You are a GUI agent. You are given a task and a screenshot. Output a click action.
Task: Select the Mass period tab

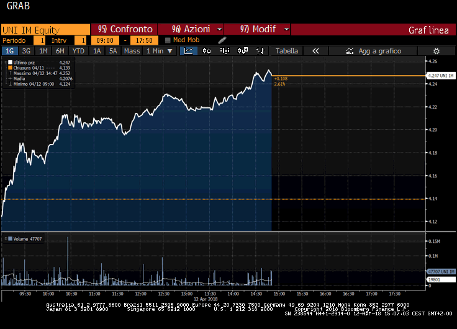[132, 51]
